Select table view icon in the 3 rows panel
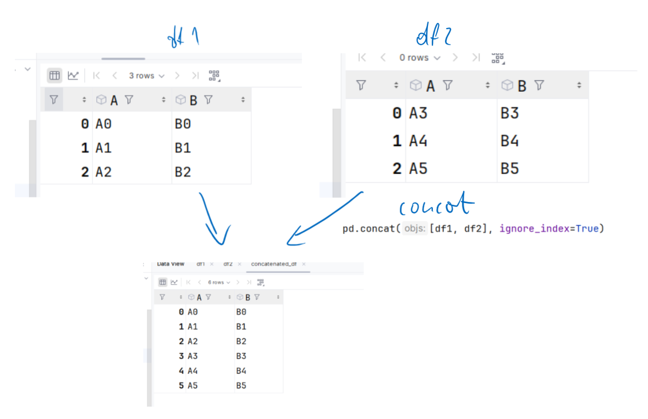Viewport: 648px width, 419px height. click(x=54, y=76)
